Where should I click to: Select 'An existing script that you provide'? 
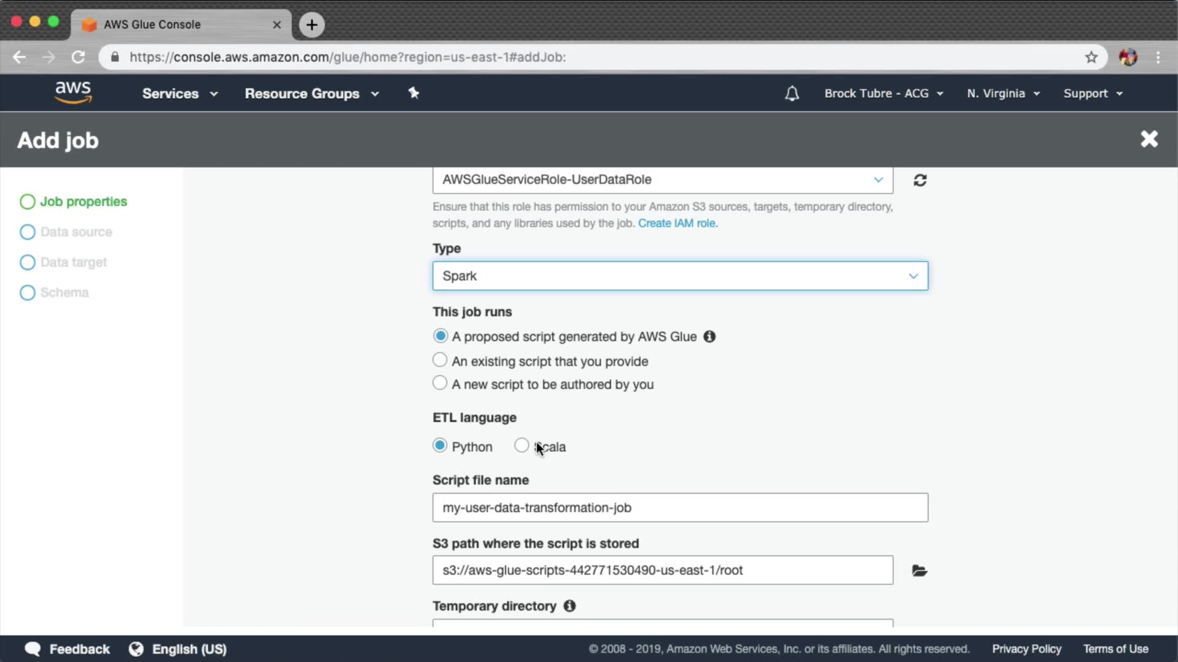pyautogui.click(x=440, y=360)
